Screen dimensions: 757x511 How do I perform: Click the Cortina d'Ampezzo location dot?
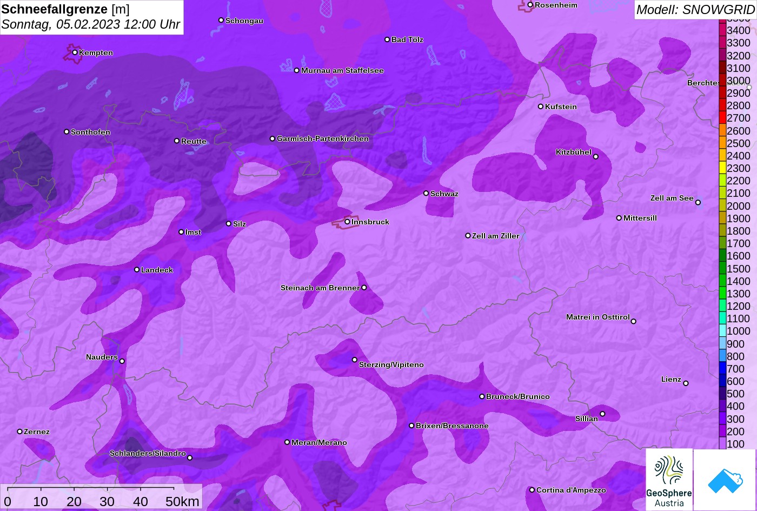532,490
